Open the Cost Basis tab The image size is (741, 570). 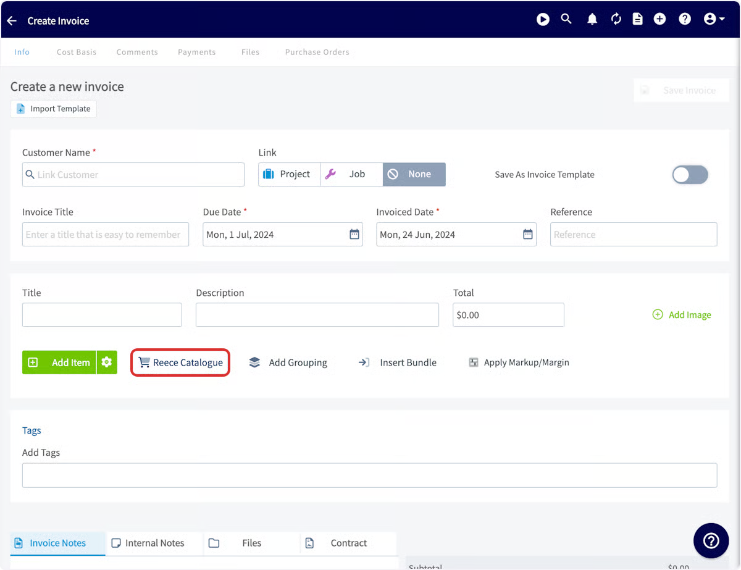77,52
